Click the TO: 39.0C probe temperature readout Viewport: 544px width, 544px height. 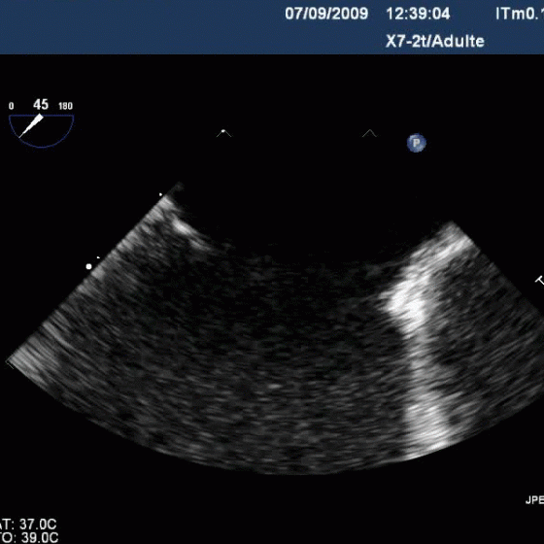click(x=28, y=537)
